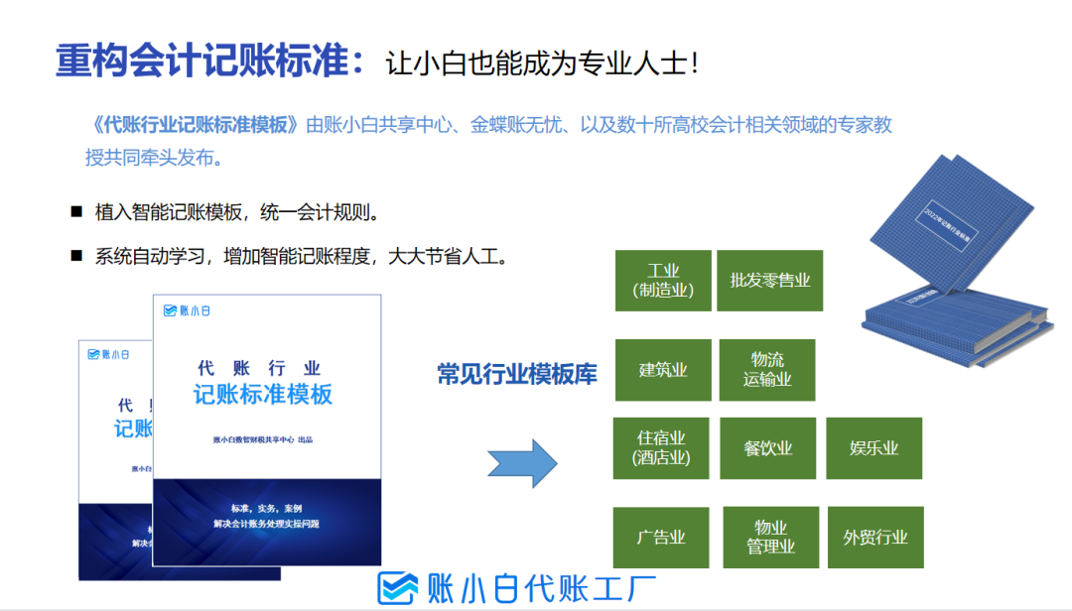Click the 账小白代账工厂 logo icon at the bottom

pyautogui.click(x=396, y=588)
